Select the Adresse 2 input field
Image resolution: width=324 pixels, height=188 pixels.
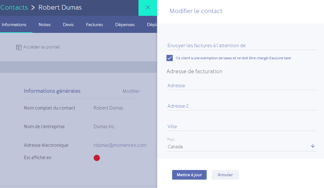241,106
